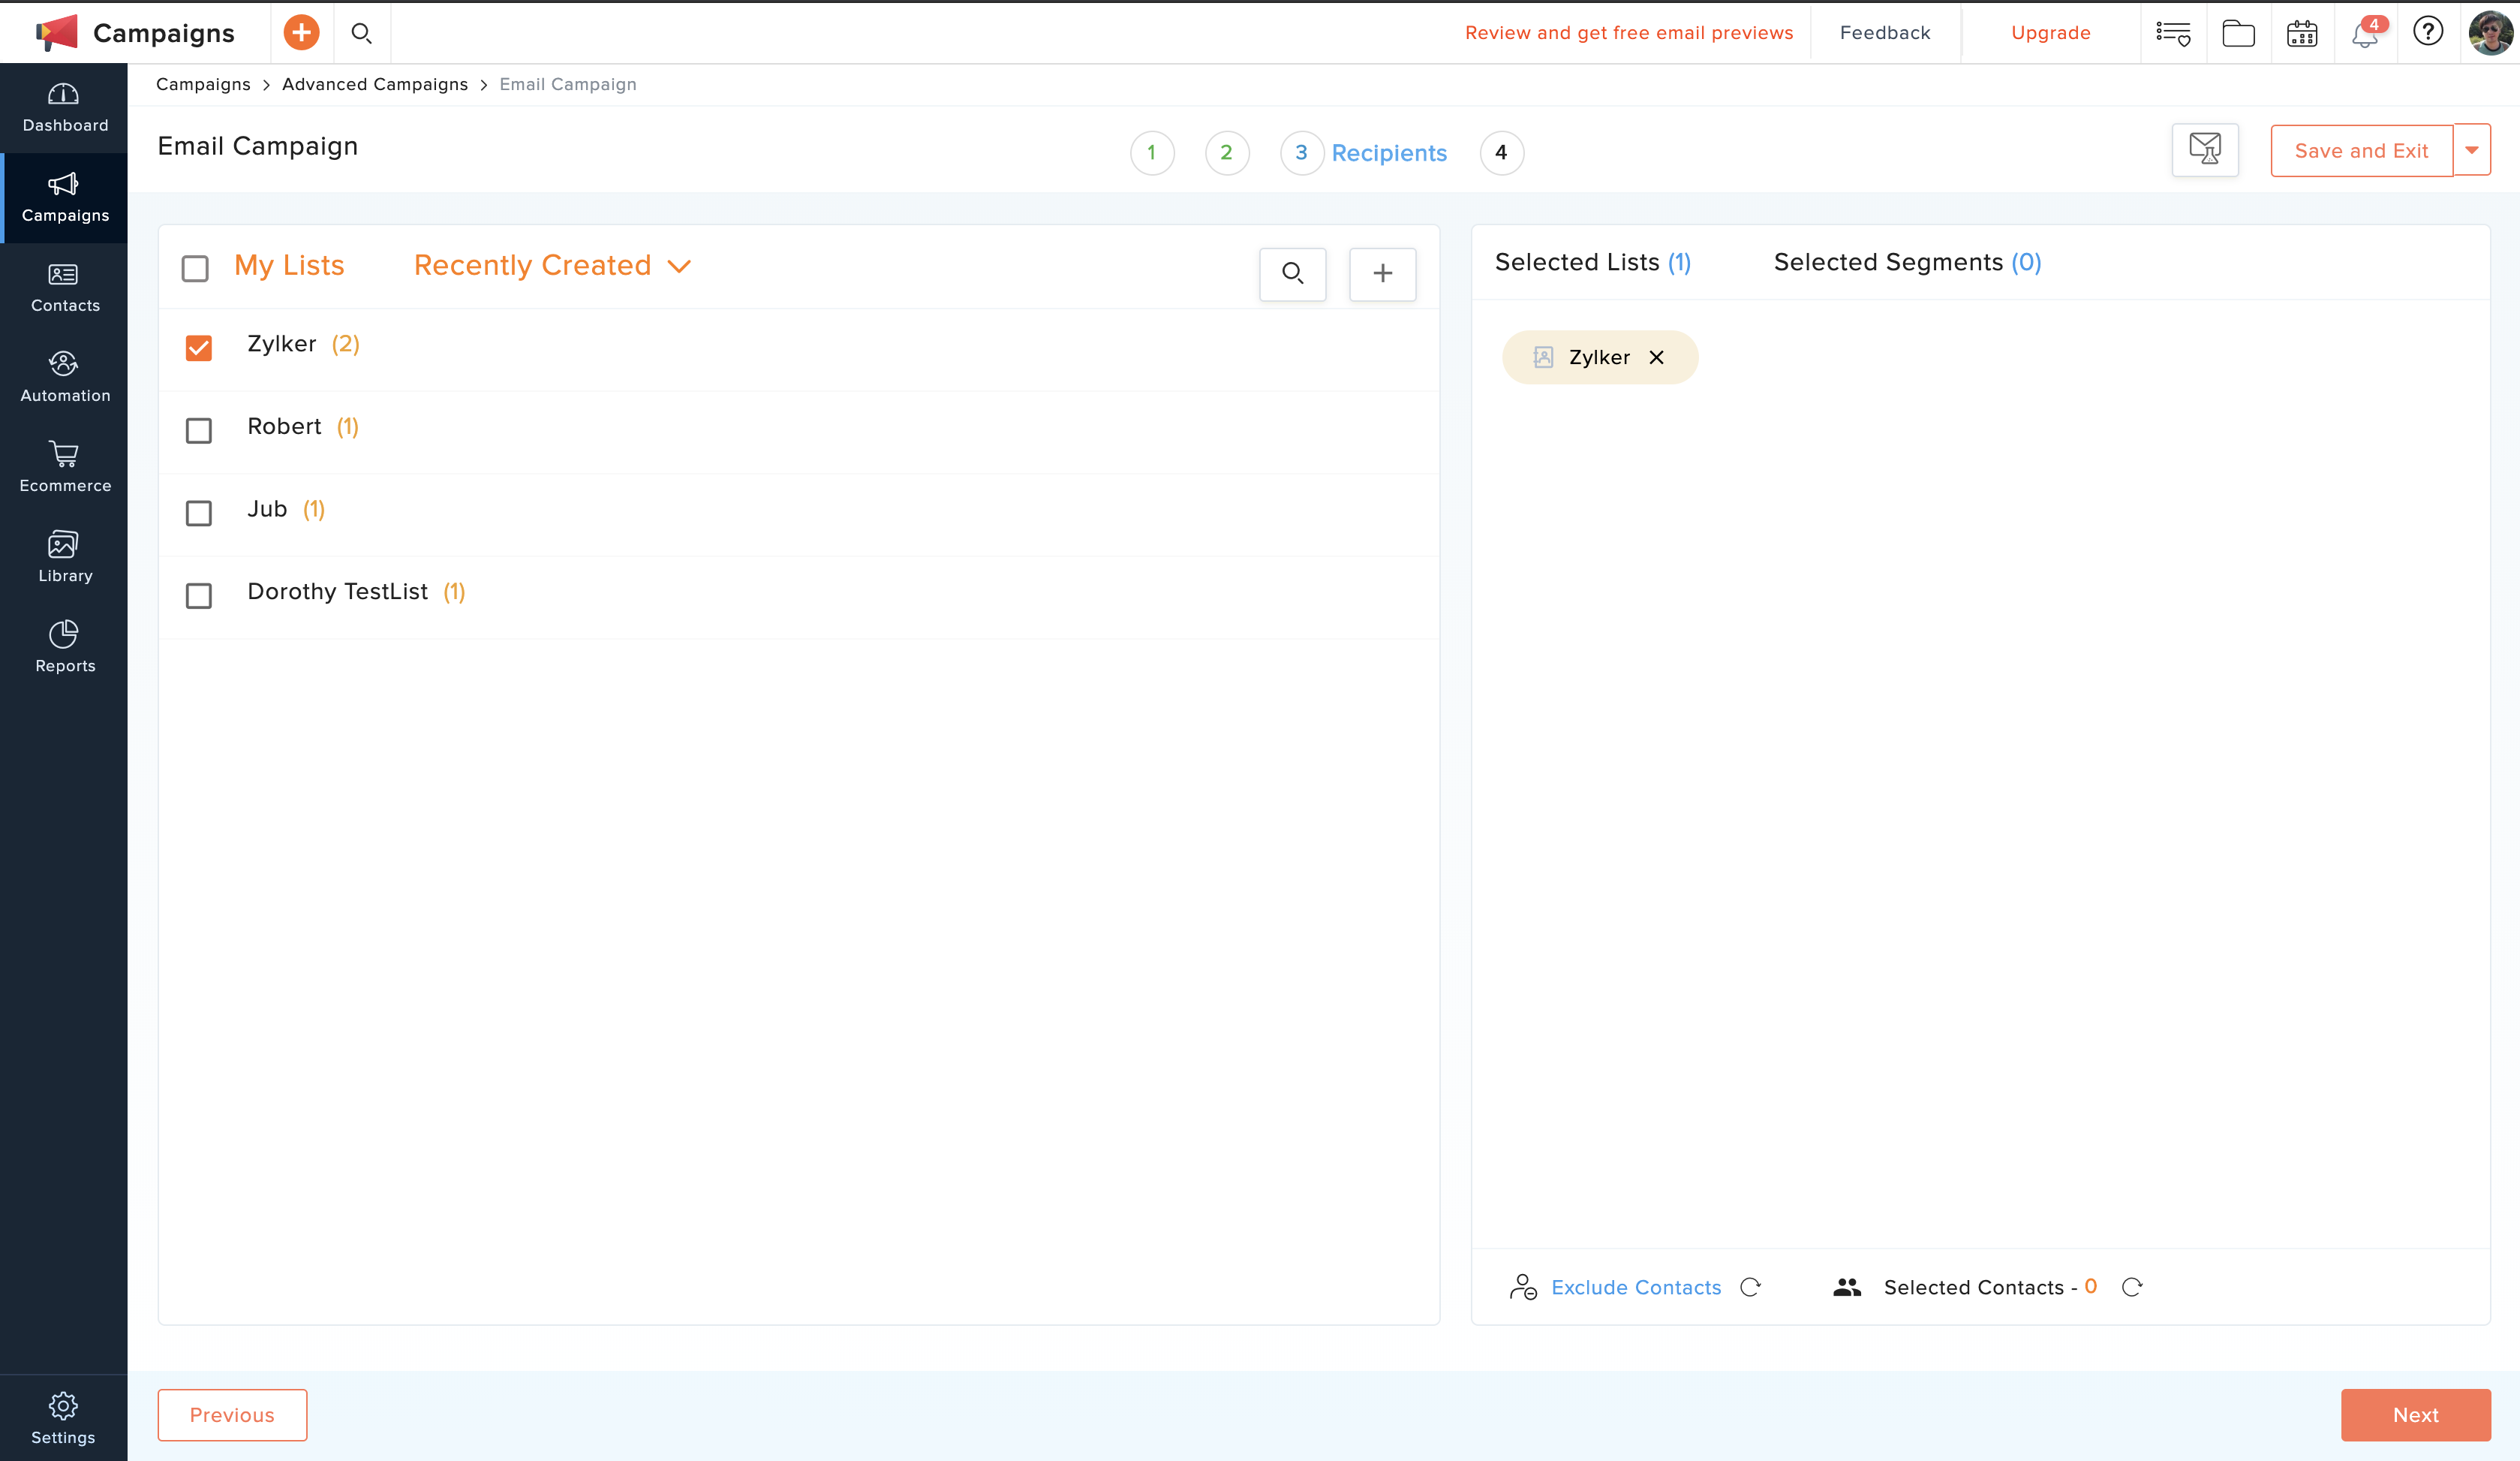Remove Zylker from selected lists

pos(1656,357)
